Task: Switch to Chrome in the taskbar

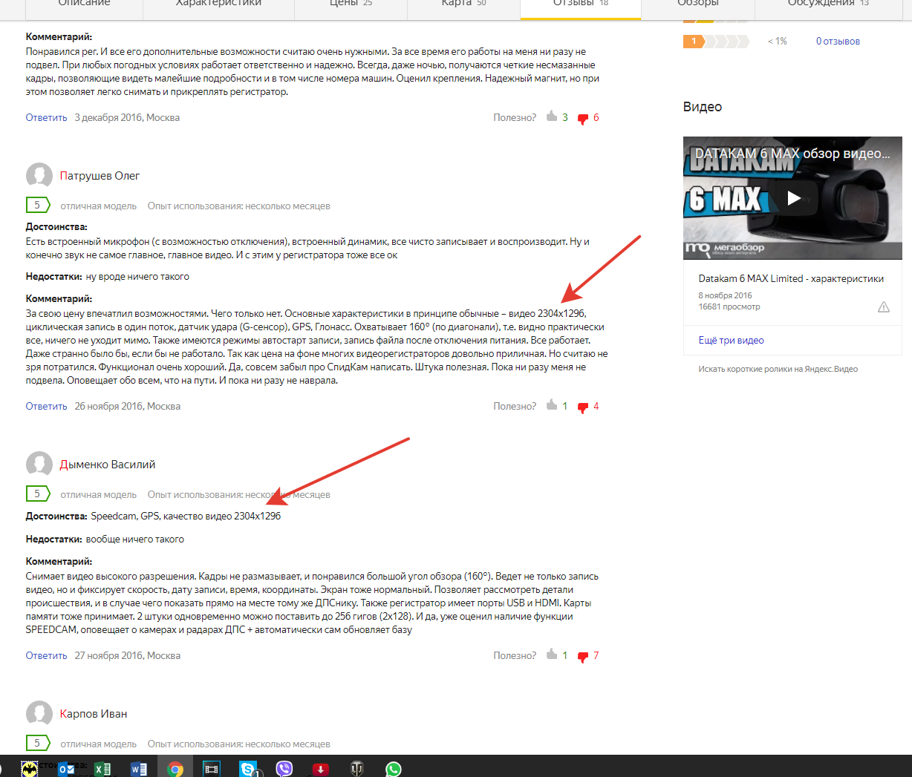Action: tap(175, 769)
